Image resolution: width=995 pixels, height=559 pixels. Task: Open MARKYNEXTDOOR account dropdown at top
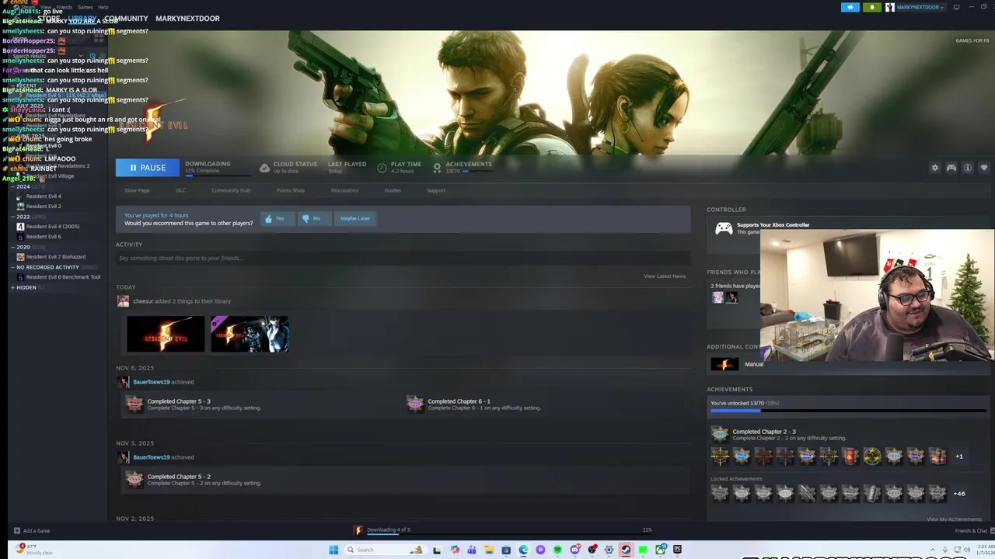point(915,7)
